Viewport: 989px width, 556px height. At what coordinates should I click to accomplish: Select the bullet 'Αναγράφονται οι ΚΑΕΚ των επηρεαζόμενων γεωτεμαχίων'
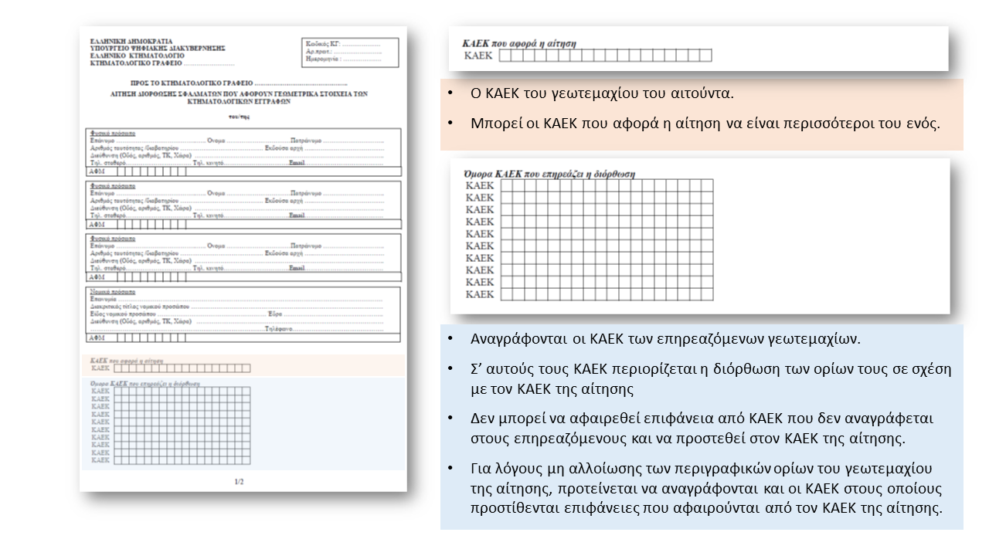pyautogui.click(x=664, y=339)
